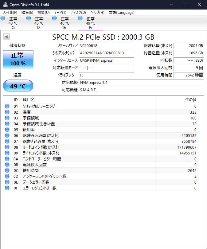Click status orb of データエラー回数 row
The image size is (207, 249).
click(7, 182)
